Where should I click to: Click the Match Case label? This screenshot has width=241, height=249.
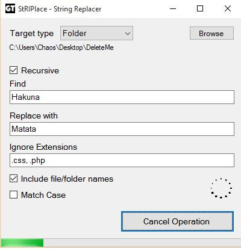[x=43, y=195]
